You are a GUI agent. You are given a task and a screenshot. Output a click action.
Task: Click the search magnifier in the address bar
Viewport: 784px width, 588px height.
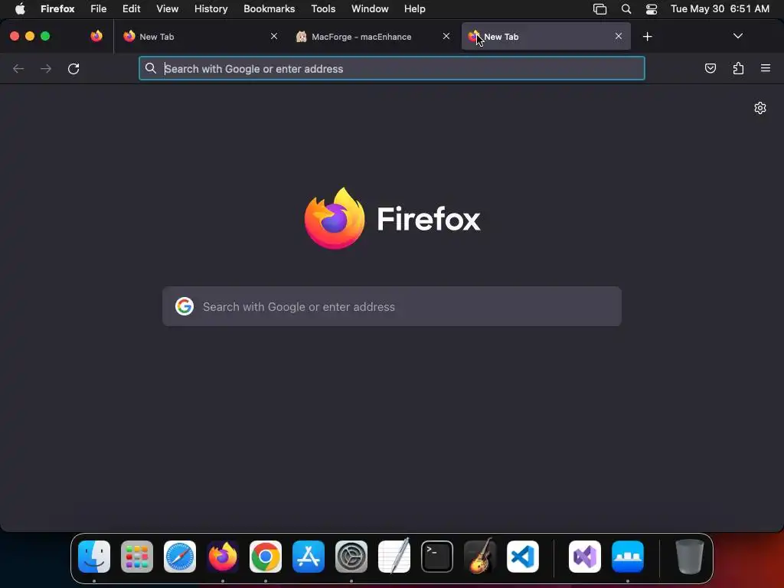(x=151, y=68)
